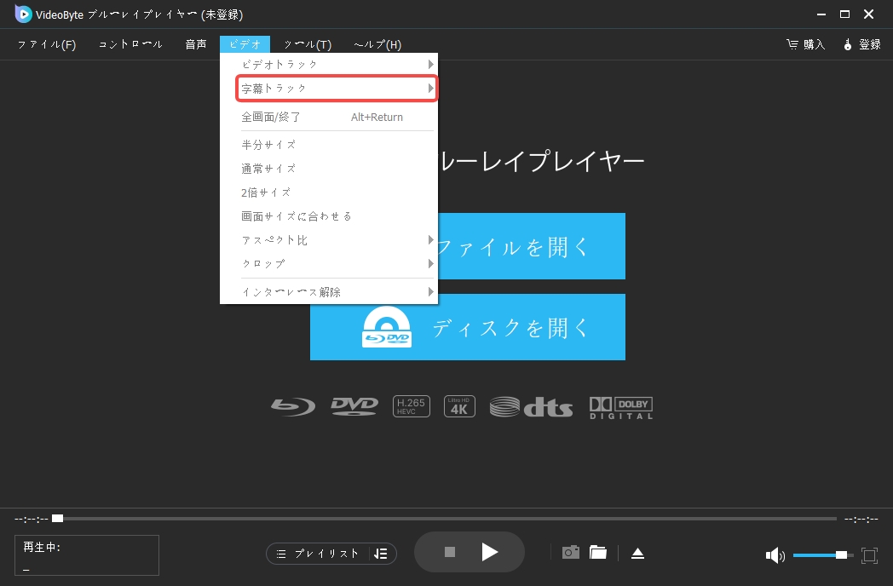Start playback with the play button
The height and width of the screenshot is (586, 893).
490,552
